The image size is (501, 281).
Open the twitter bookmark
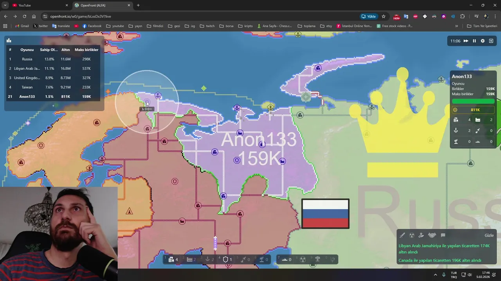40,26
